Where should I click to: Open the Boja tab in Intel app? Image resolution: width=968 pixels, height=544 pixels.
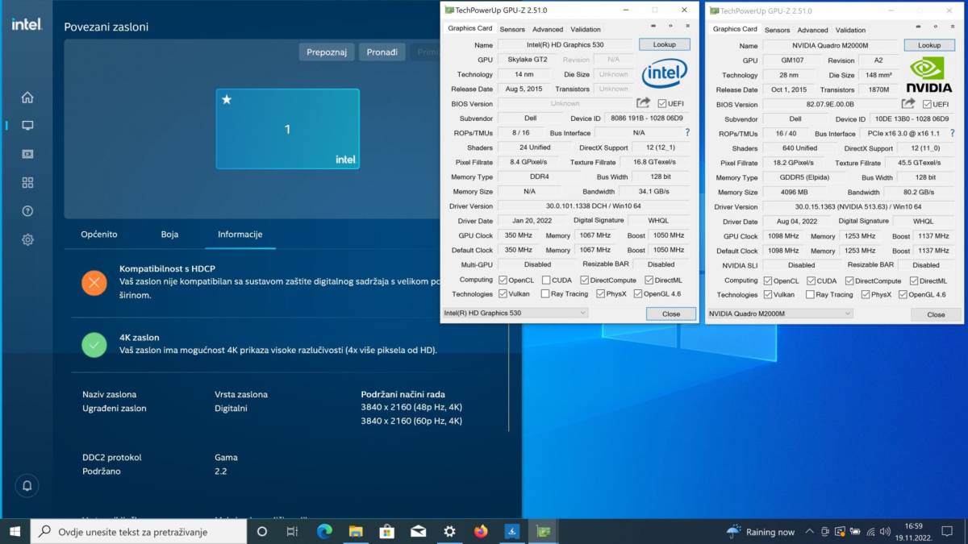(169, 235)
